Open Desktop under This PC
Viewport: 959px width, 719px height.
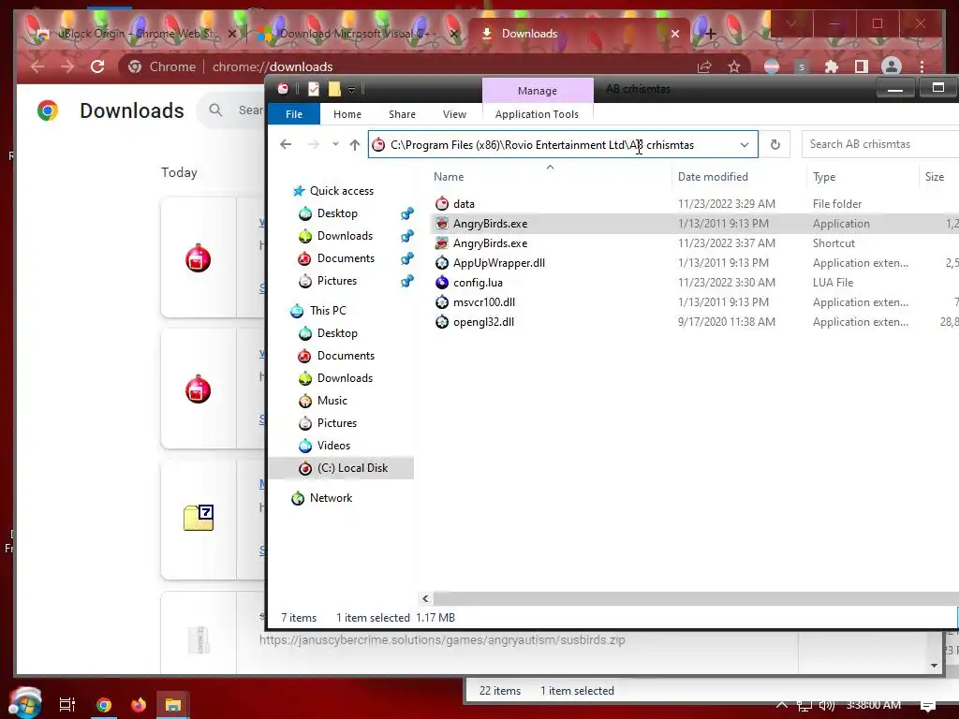coord(337,333)
